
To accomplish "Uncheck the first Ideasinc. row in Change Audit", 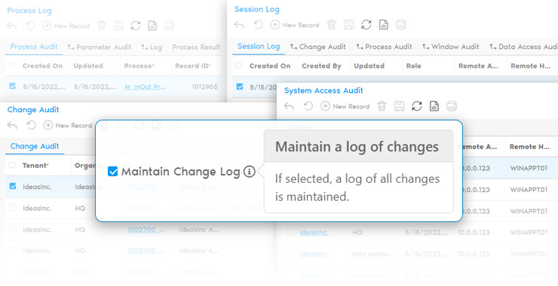I will (13, 186).
